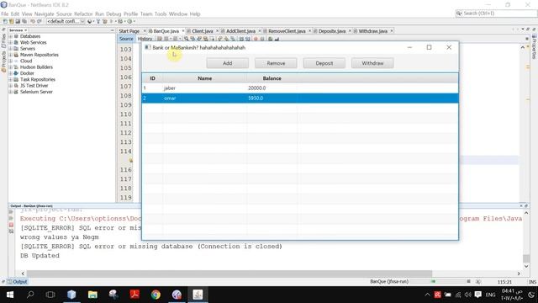
Task: Open the Help menu
Action: tap(195, 13)
